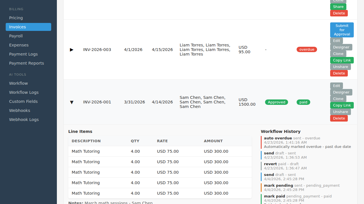Delete invoice INV-2026-003

tap(339, 73)
